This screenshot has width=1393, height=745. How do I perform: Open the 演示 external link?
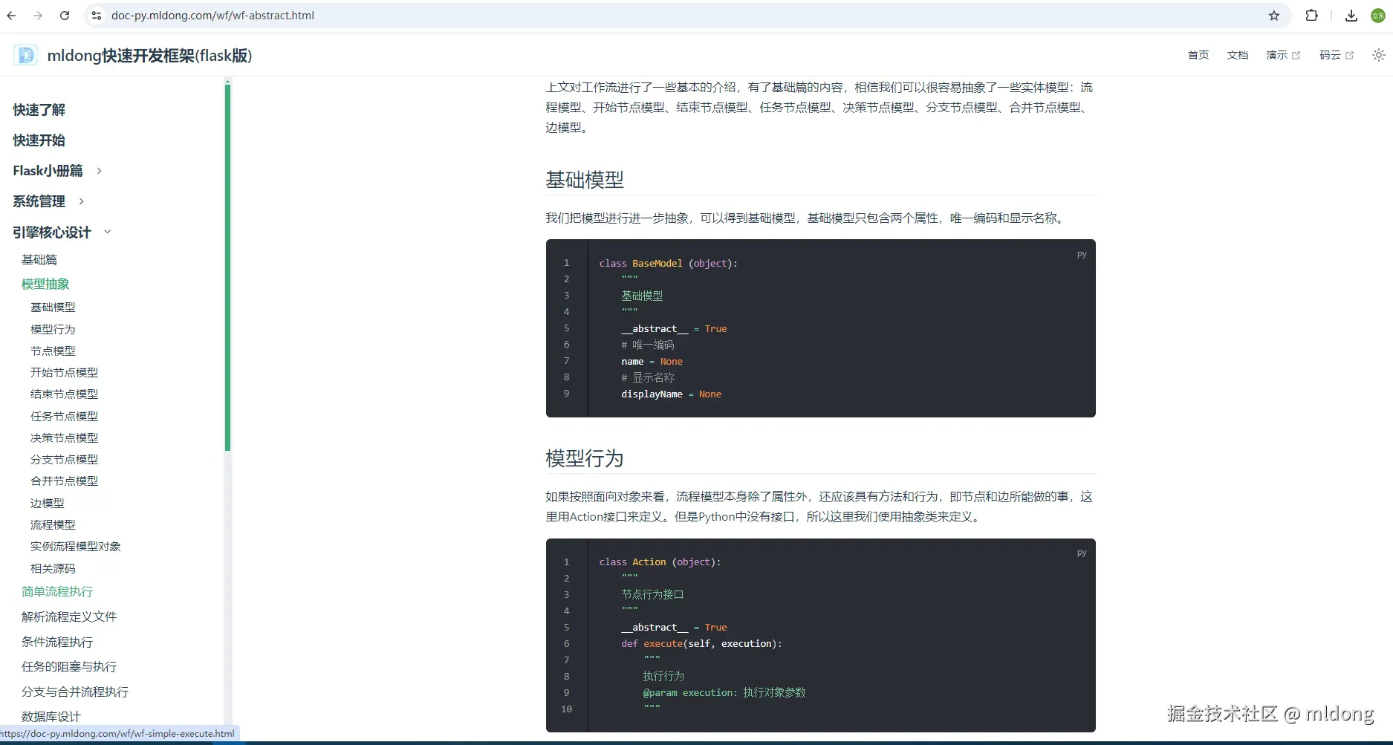[1283, 55]
